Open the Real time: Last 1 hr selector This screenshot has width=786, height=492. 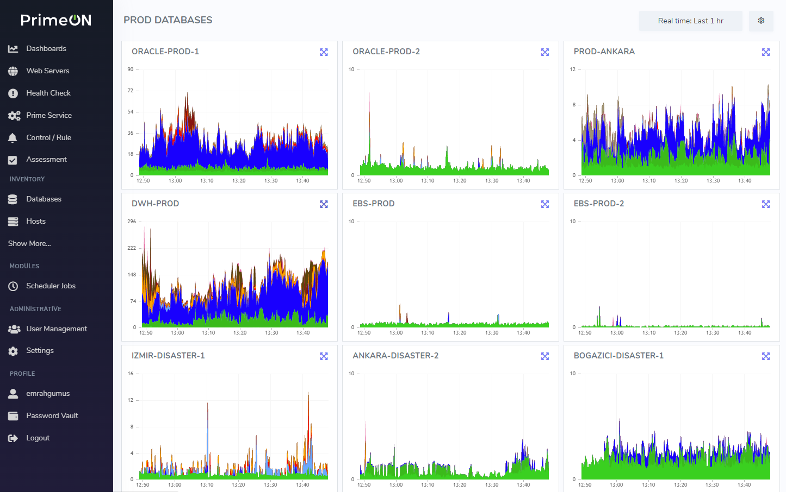click(691, 21)
